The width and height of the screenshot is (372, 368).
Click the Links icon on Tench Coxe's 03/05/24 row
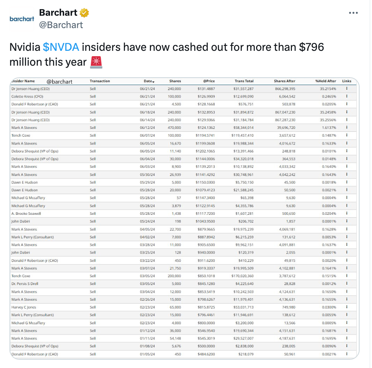tap(347, 276)
